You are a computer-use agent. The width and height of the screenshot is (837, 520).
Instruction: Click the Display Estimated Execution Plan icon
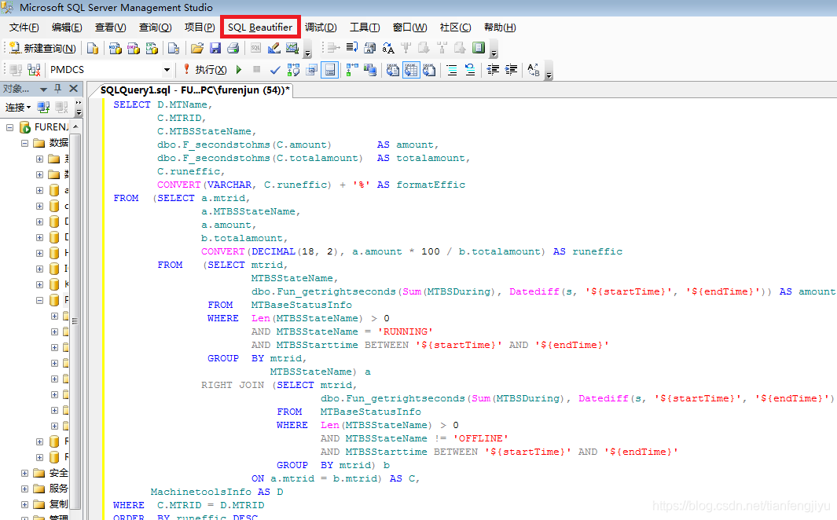[293, 70]
